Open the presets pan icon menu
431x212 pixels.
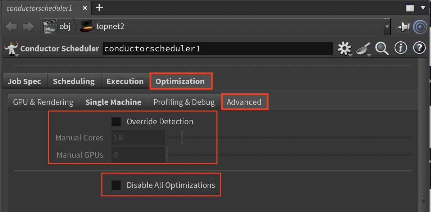point(363,49)
